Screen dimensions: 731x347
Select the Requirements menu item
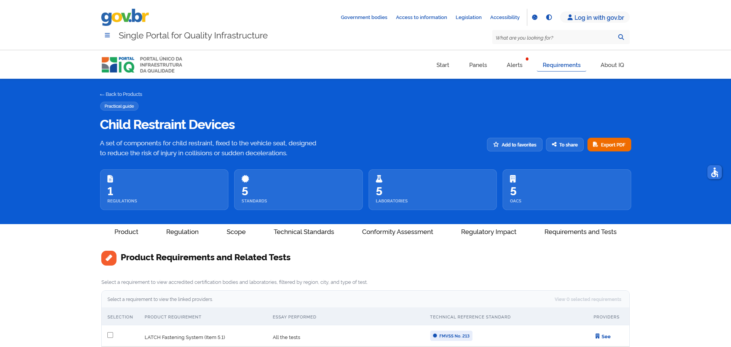562,65
